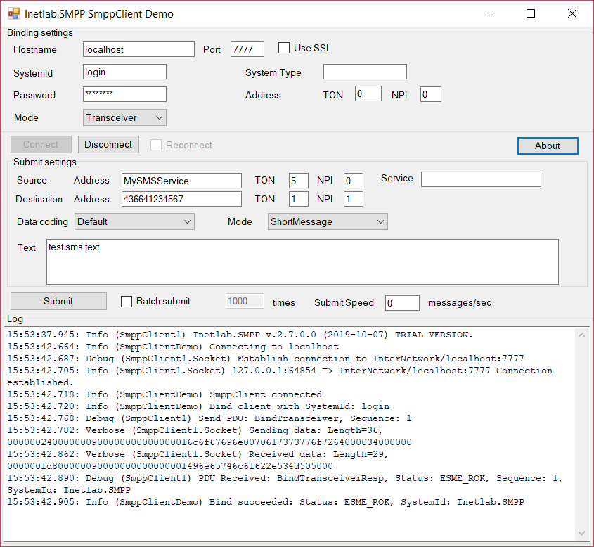Open the ShortMessage mode dropdown
Image resolution: width=594 pixels, height=547 pixels.
pyautogui.click(x=328, y=221)
